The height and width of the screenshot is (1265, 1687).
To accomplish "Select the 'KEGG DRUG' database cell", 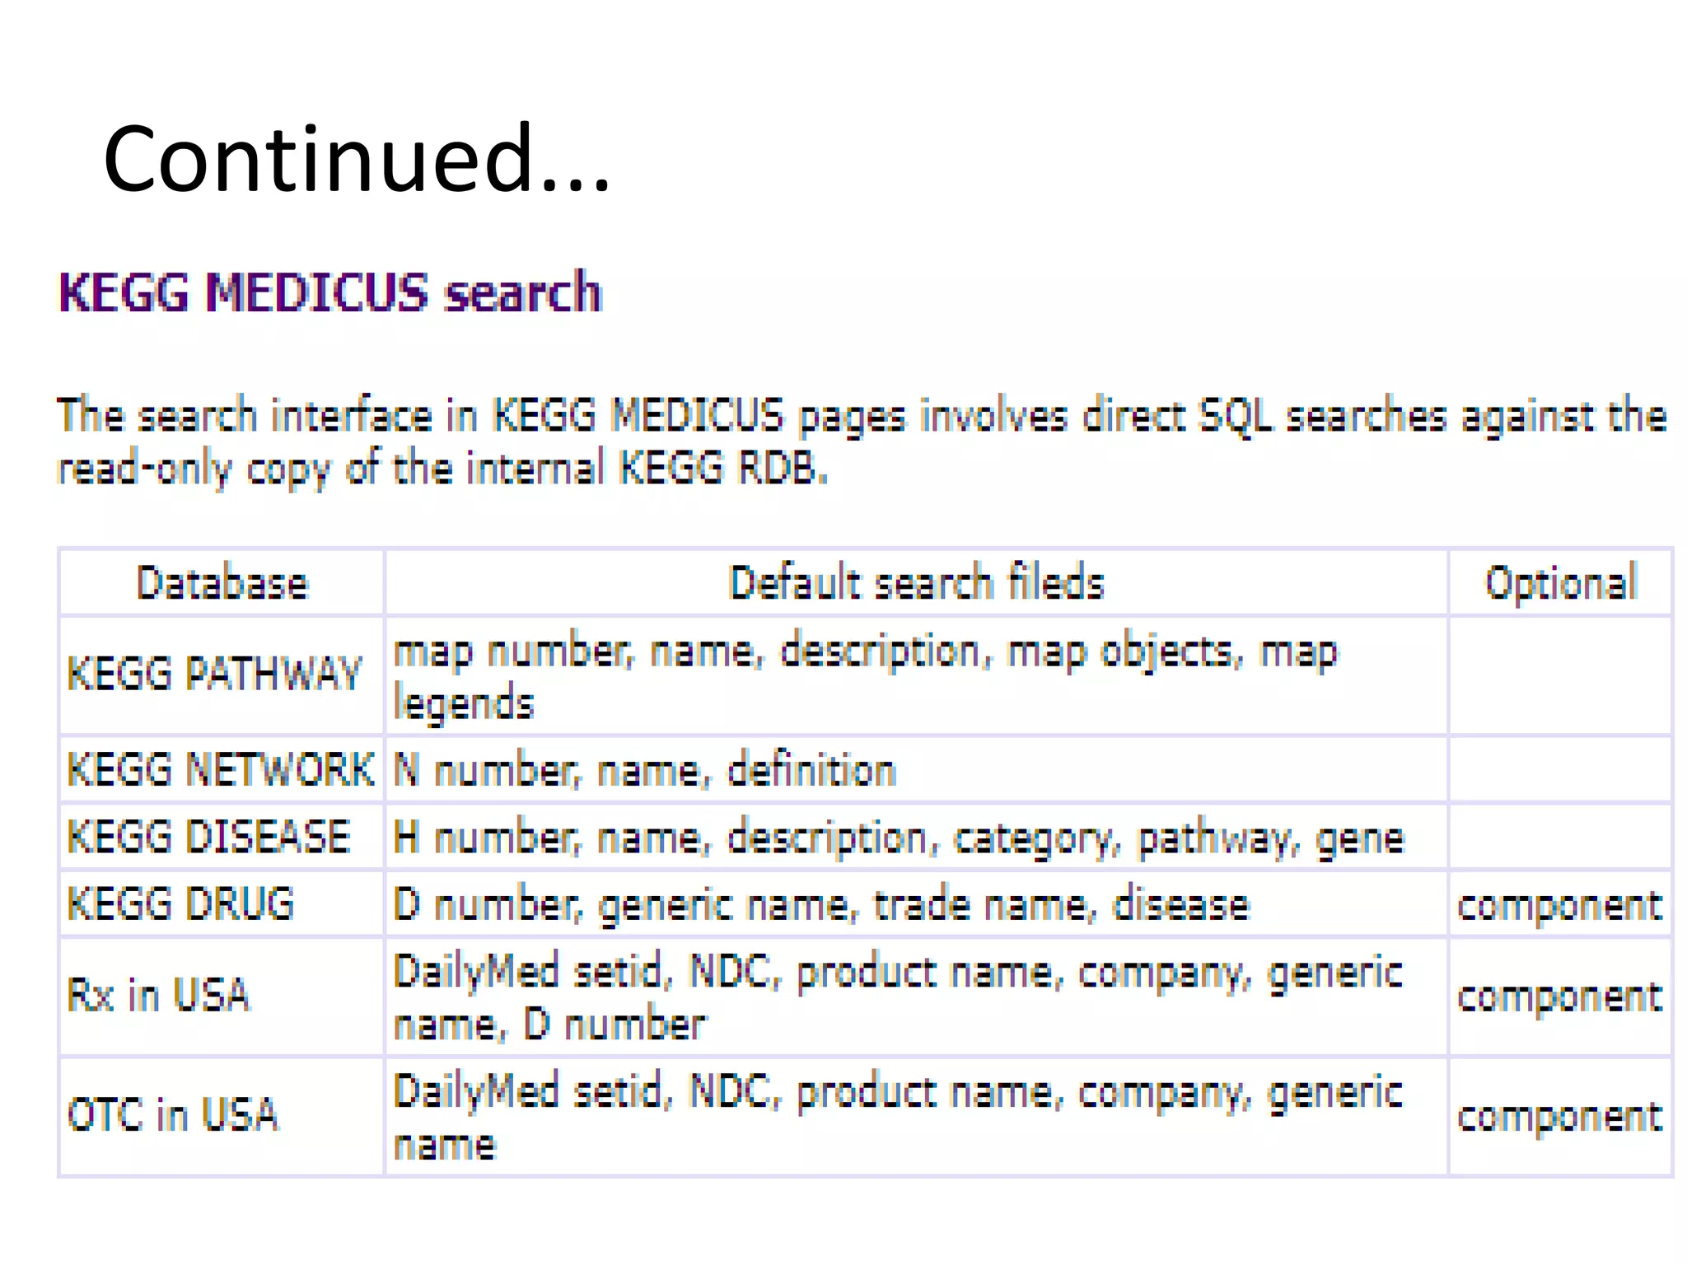I will tap(222, 904).
